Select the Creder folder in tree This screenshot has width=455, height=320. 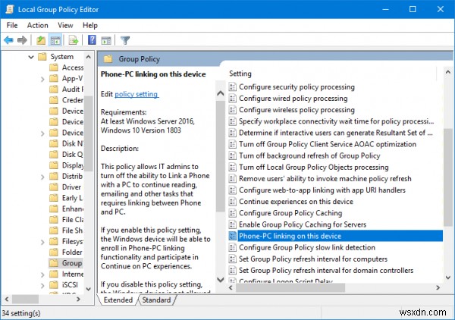(73, 100)
